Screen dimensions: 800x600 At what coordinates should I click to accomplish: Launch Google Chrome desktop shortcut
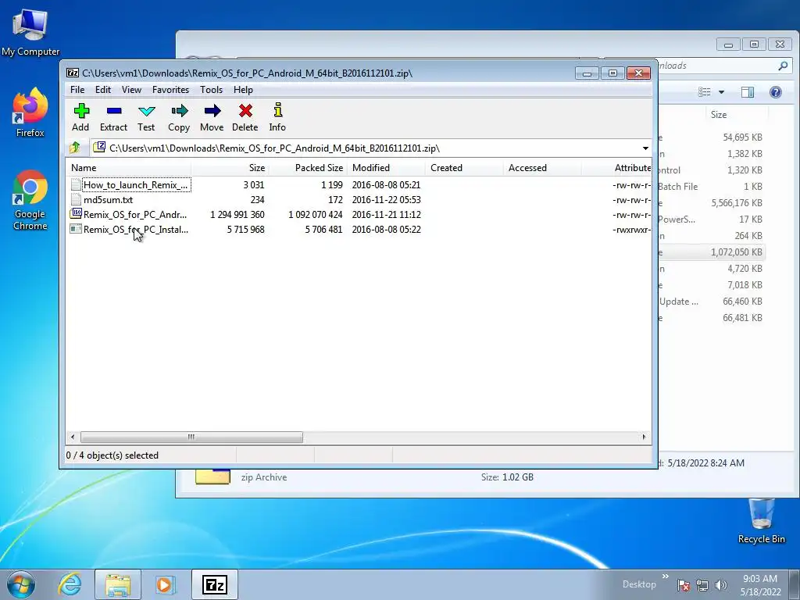tap(30, 200)
